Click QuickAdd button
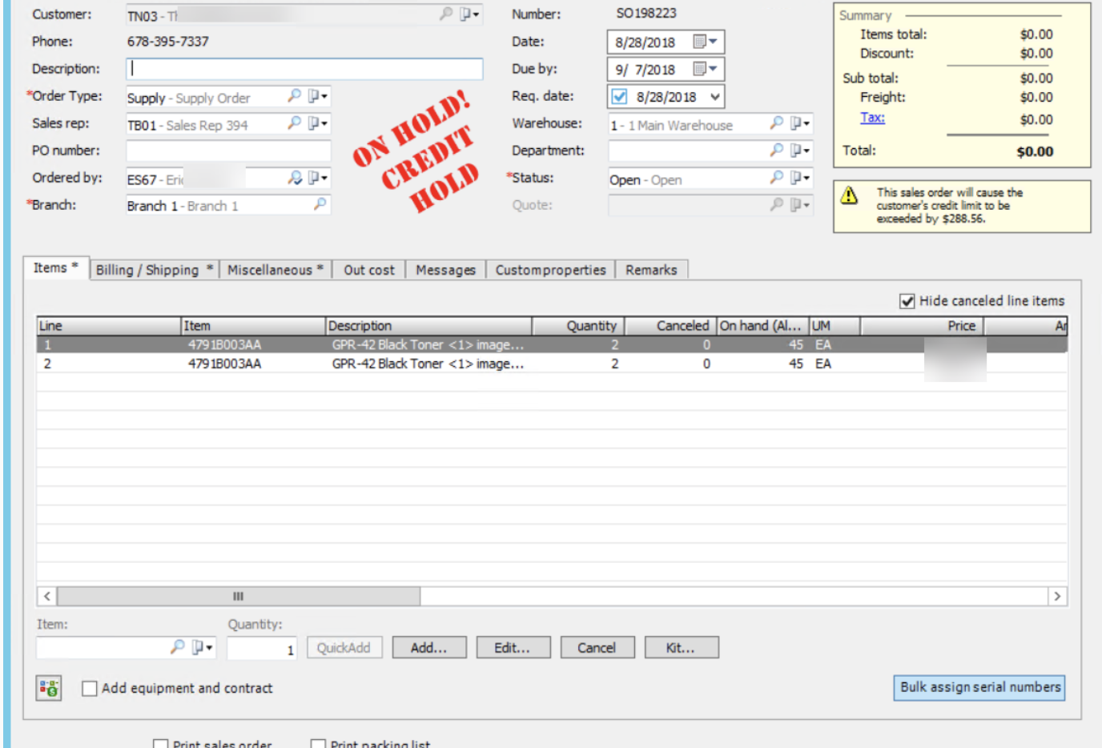The width and height of the screenshot is (1102, 748). pyautogui.click(x=344, y=648)
